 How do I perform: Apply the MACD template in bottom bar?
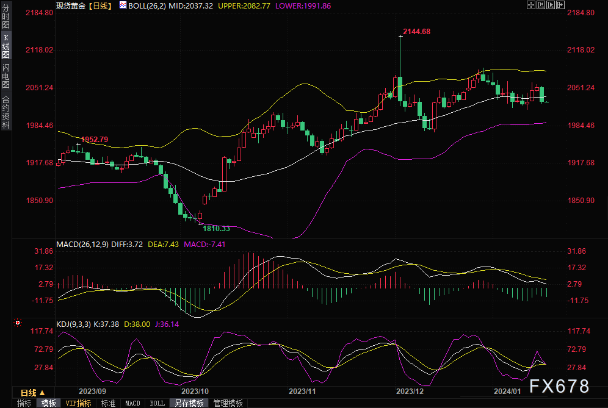coord(132,403)
